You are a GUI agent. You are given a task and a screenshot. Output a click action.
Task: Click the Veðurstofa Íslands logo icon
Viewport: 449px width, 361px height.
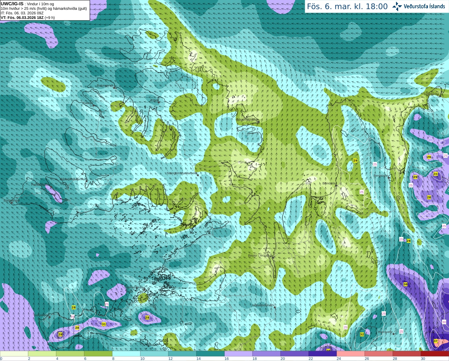point(397,6)
